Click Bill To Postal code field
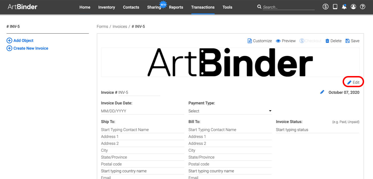This screenshot has width=373, height=179. click(230, 164)
